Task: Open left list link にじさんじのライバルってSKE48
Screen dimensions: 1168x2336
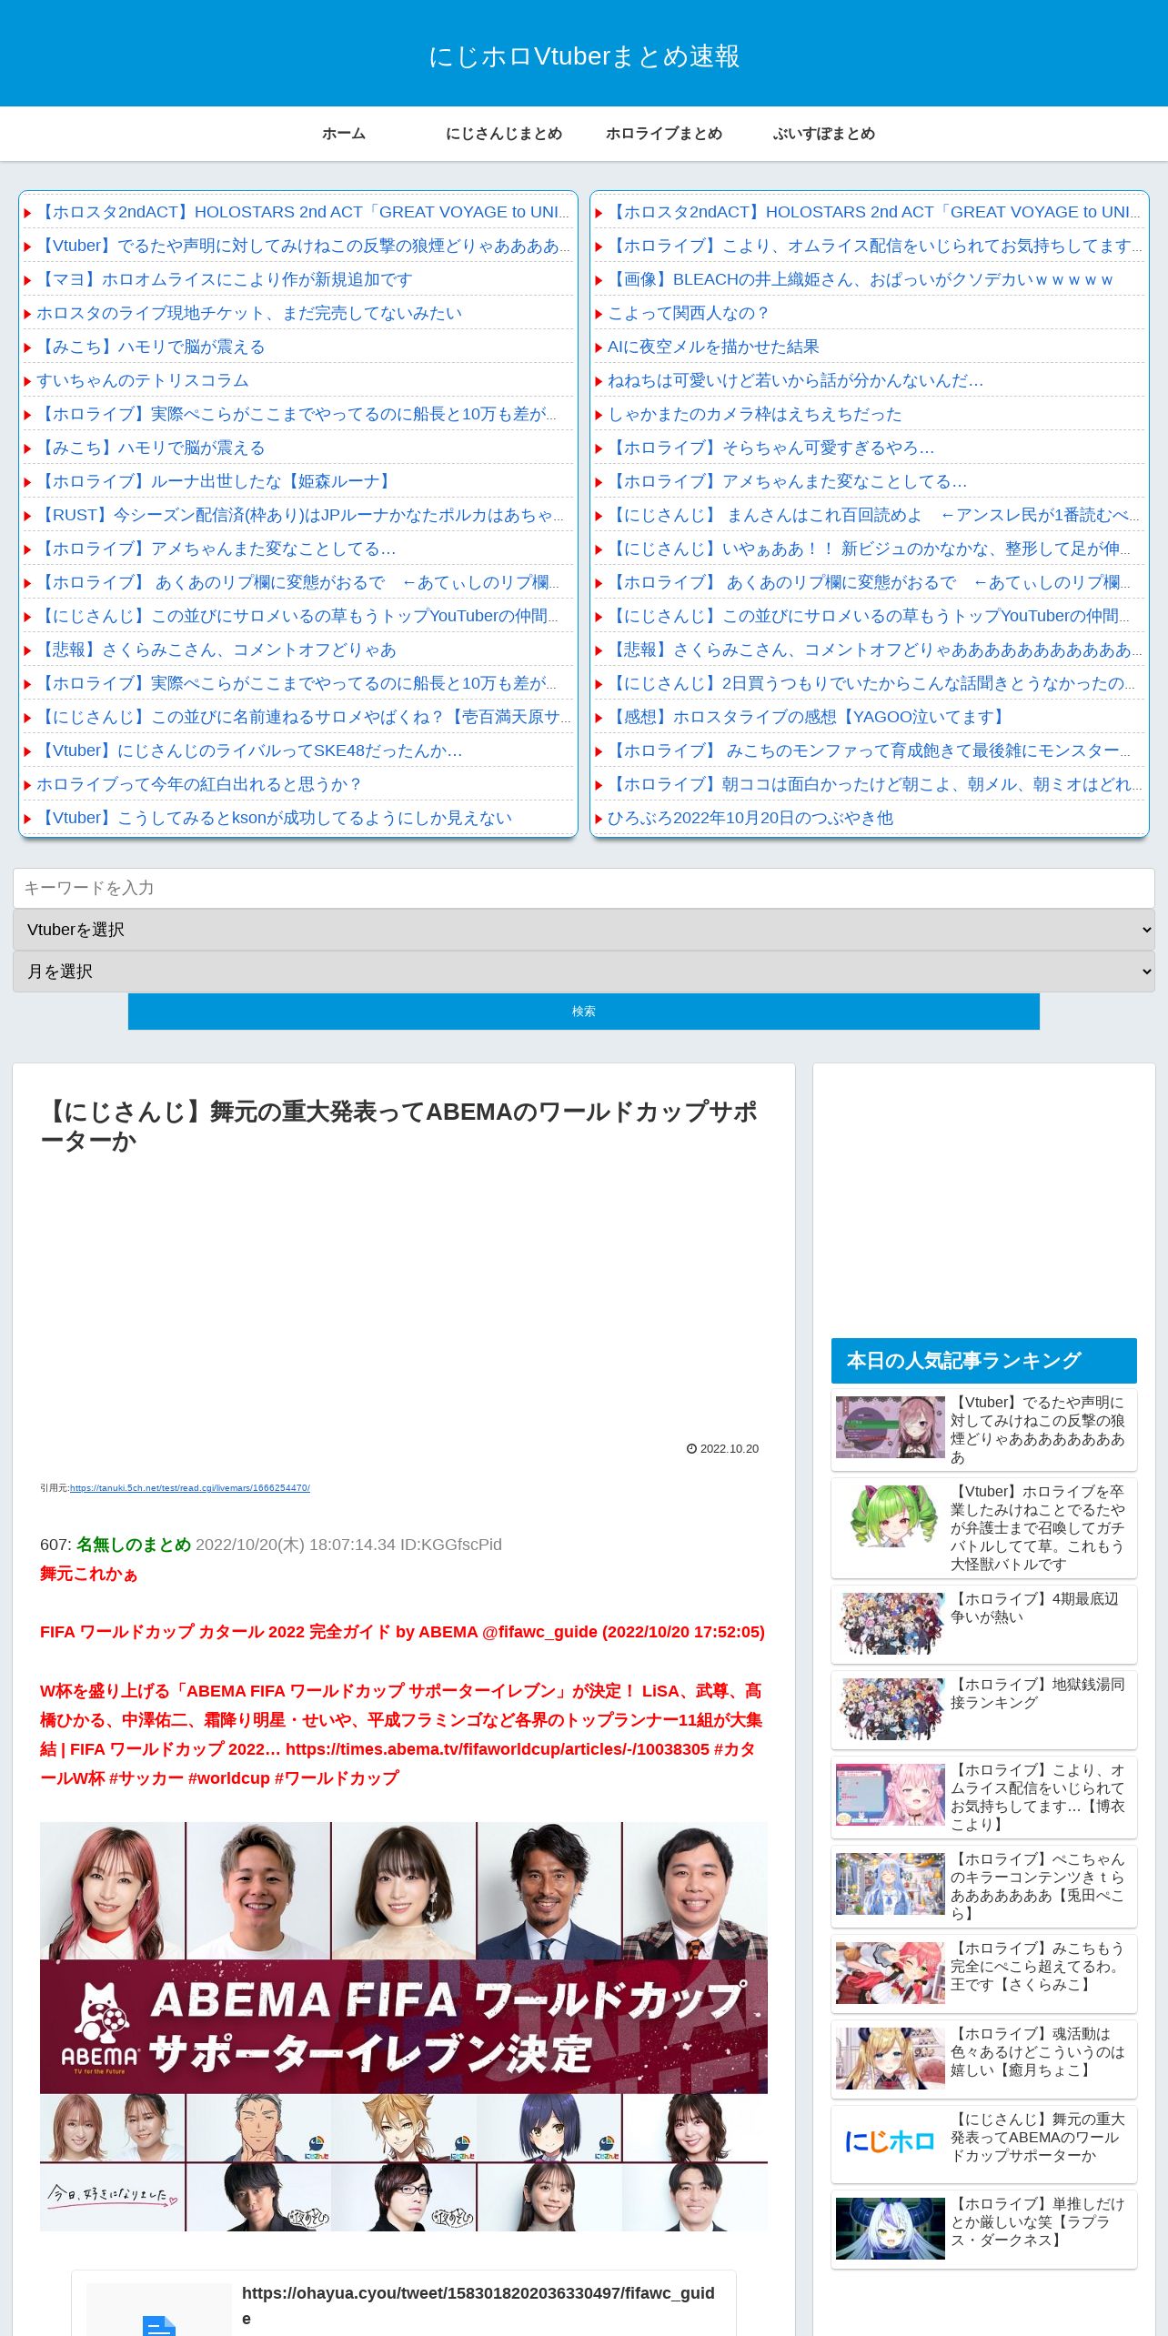Action: (x=249, y=750)
